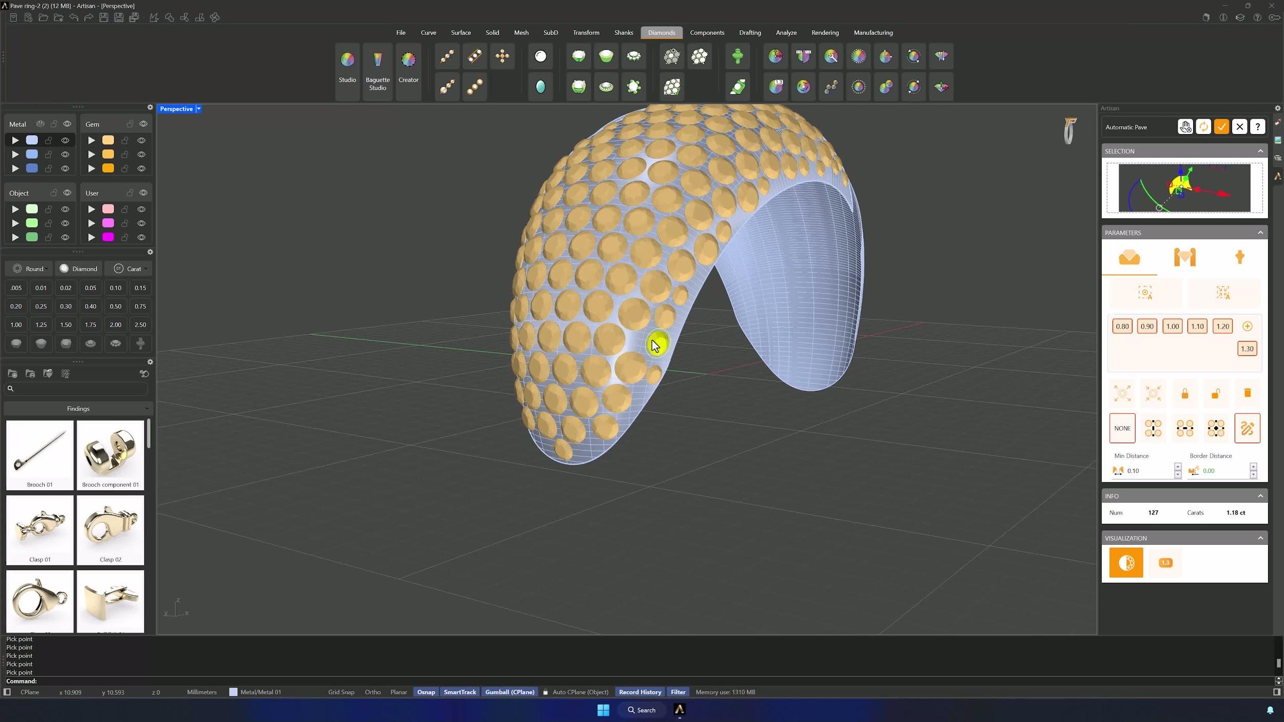This screenshot has height=722, width=1284.
Task: Click the gem wheel with wrench icon
Action: click(831, 56)
